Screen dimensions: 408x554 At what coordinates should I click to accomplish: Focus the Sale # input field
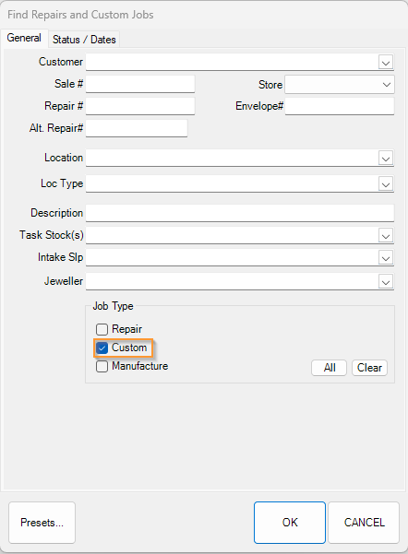140,84
